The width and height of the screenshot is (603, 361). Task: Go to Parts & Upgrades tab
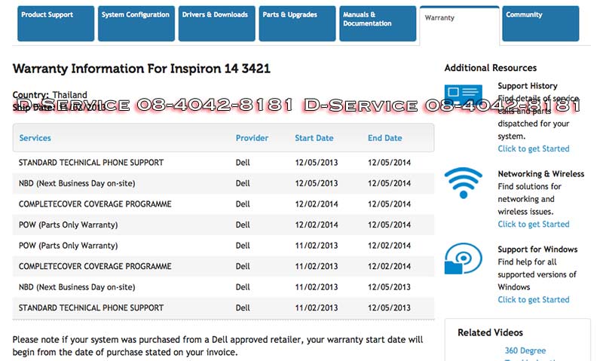point(297,23)
